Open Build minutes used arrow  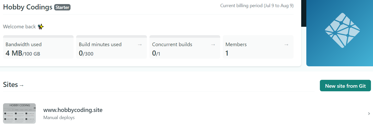[x=140, y=45]
